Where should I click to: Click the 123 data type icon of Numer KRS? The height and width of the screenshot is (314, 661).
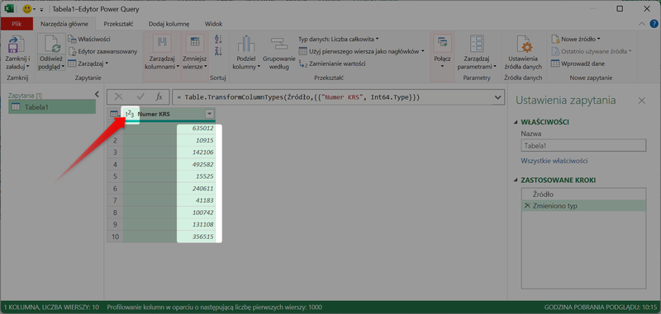[130, 114]
